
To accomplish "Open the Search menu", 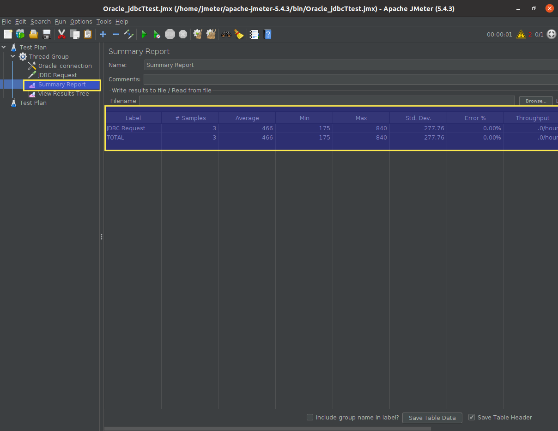I will pyautogui.click(x=41, y=22).
